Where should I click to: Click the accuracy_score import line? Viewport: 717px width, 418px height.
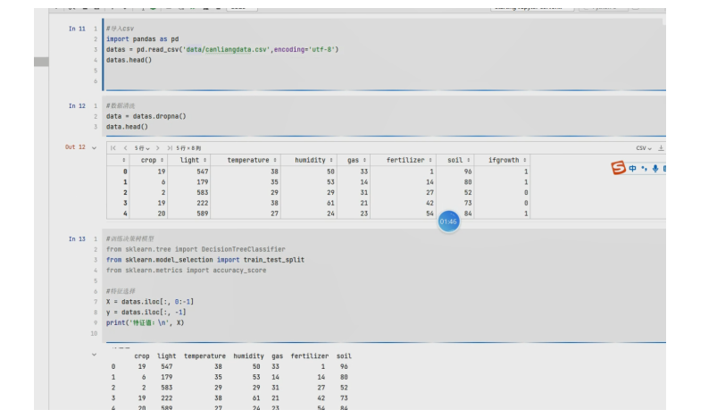pos(186,271)
